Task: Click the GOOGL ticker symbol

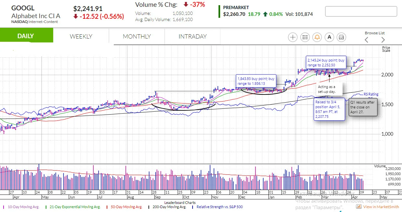Action: click(x=23, y=8)
